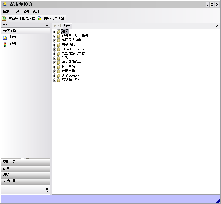Expand the Client Self Defense node
The height and width of the screenshot is (204, 221).
point(54,49)
